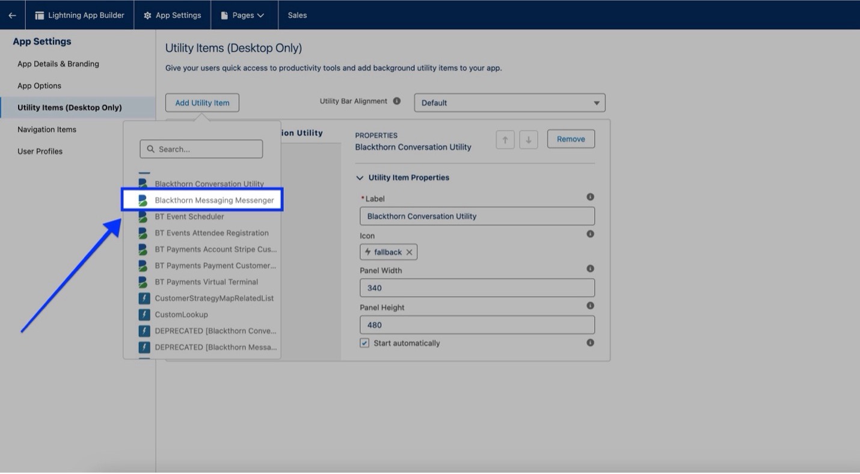Viewport: 860px width, 474px height.
Task: Click icon beside BT Payments Virtual Terminal
Action: pyautogui.click(x=144, y=282)
